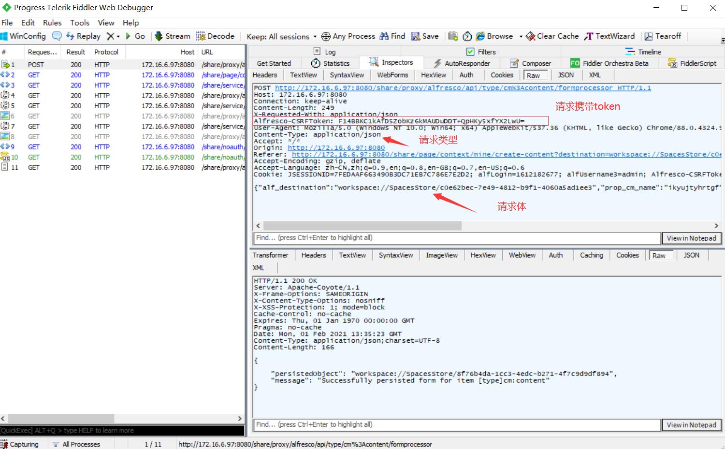Open the View menu
This screenshot has width=725, height=449.
coord(106,23)
